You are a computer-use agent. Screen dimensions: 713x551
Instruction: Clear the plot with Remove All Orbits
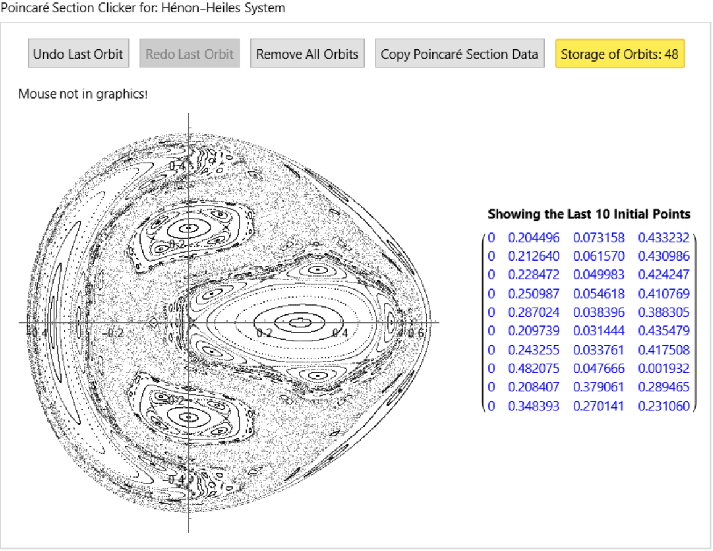coord(307,54)
